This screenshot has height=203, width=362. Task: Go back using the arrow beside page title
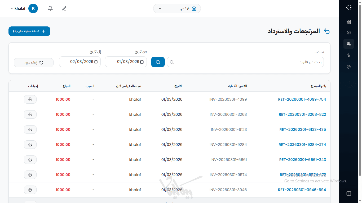click(x=327, y=31)
